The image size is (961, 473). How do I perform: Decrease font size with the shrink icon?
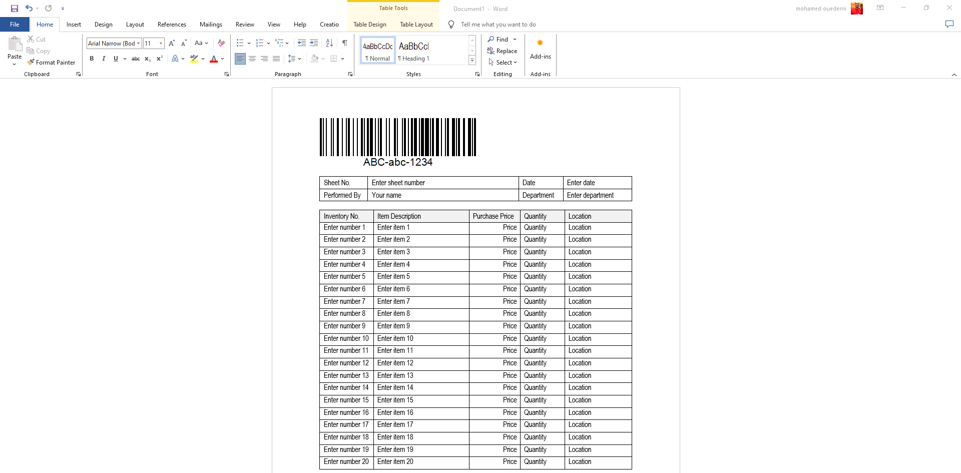(184, 44)
